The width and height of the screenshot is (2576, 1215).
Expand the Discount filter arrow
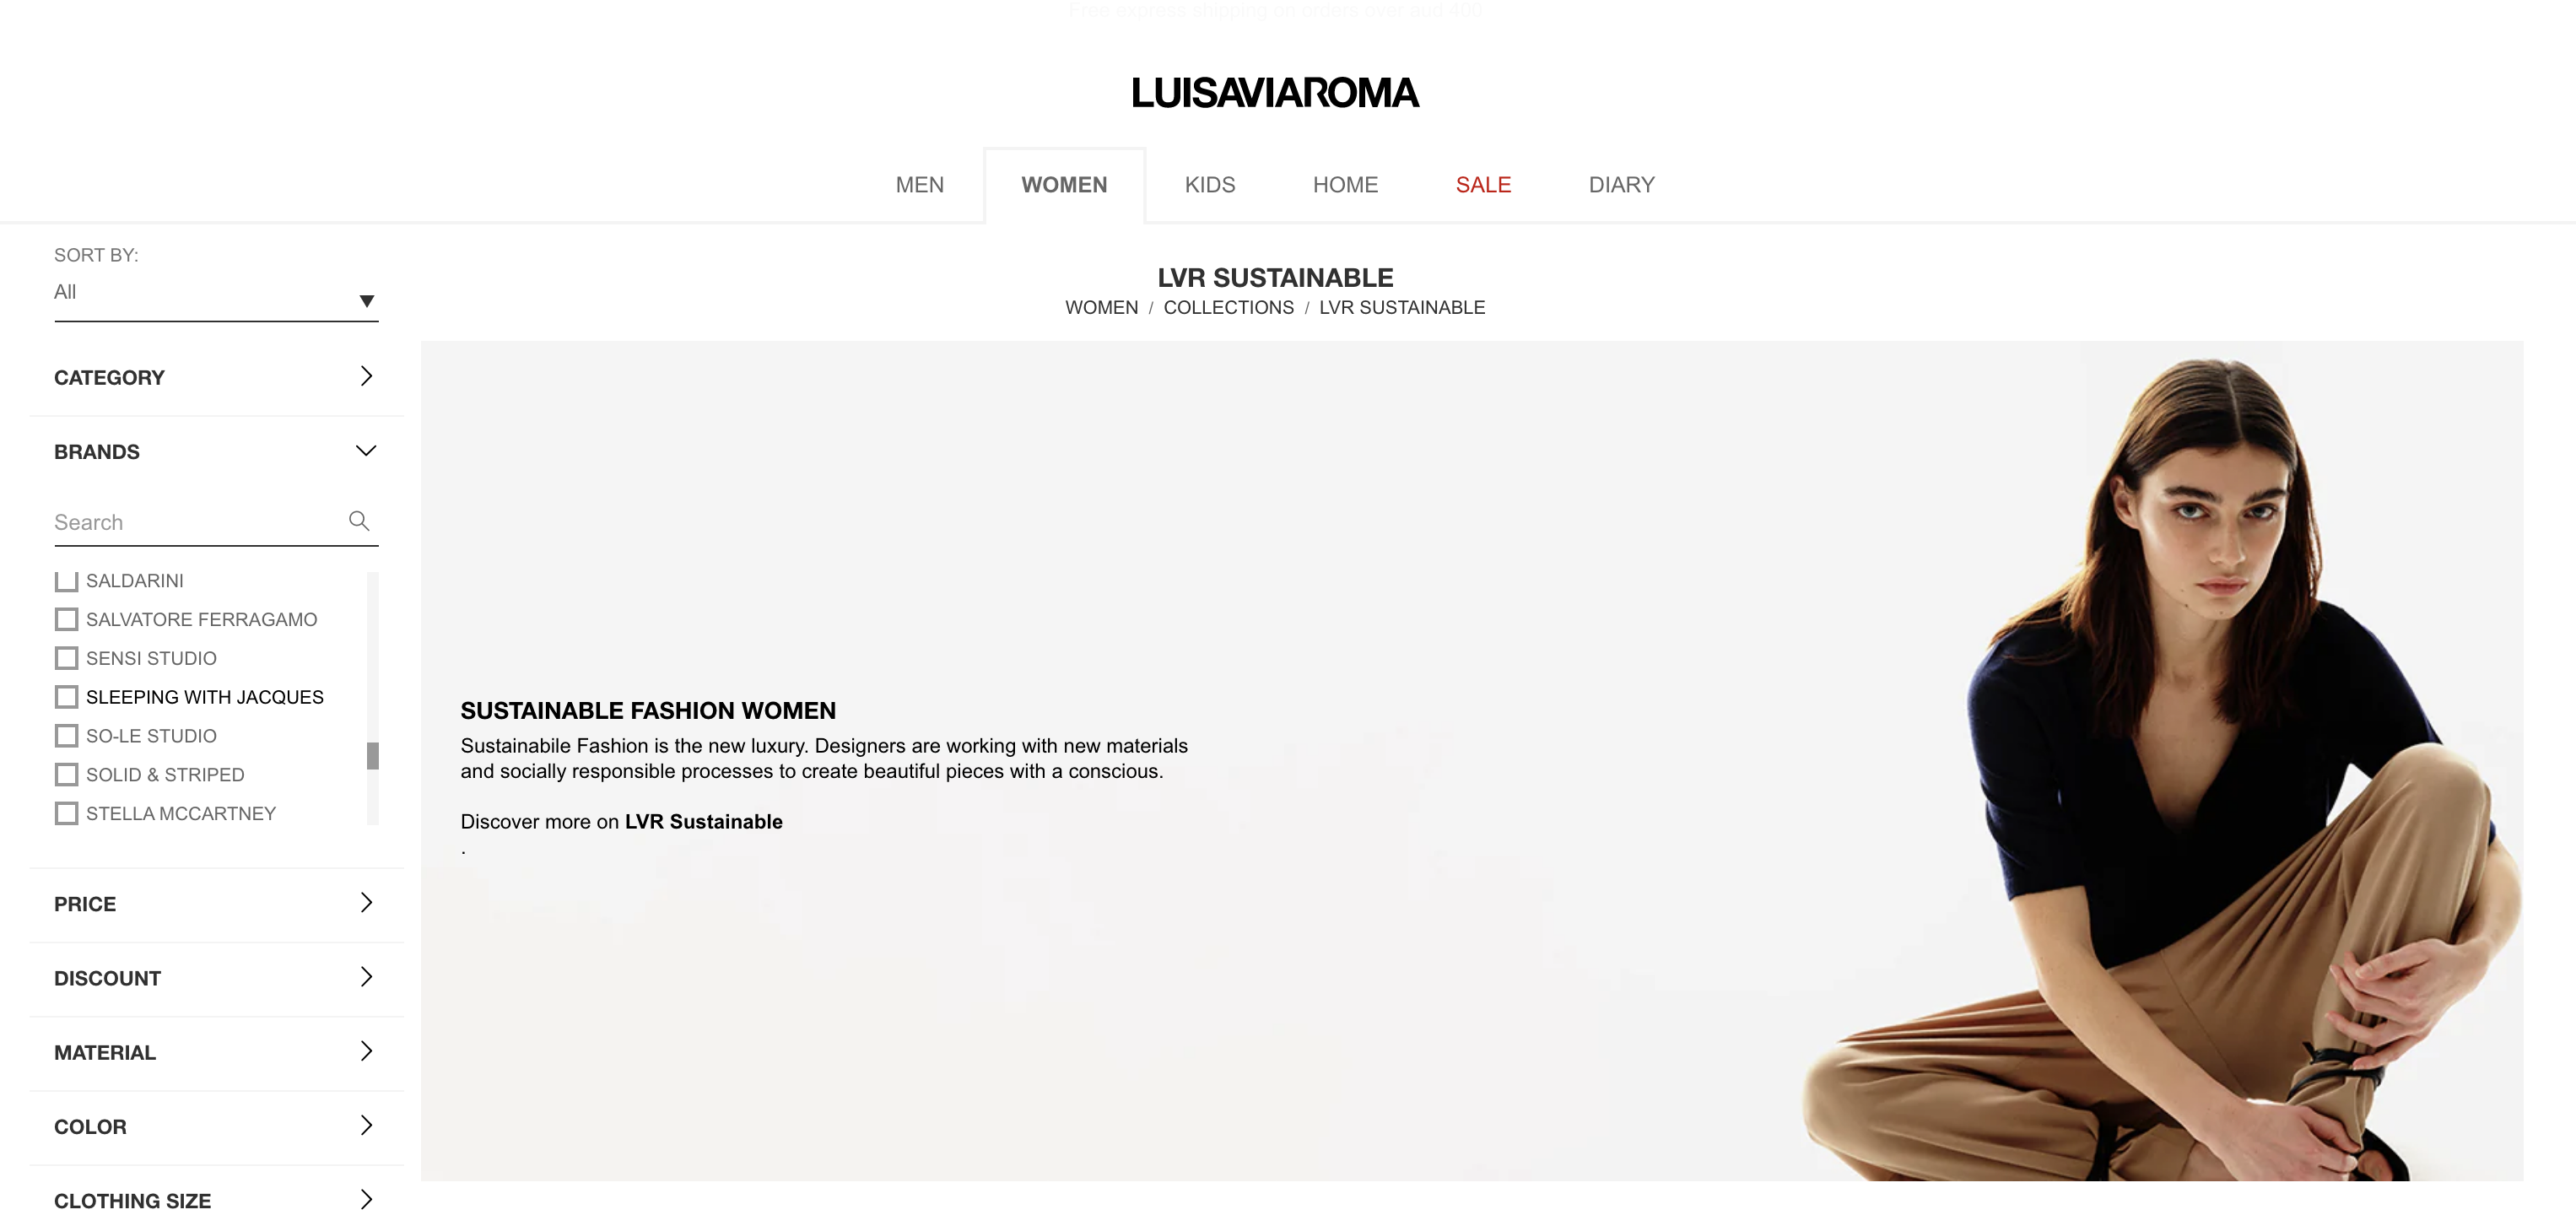point(366,977)
